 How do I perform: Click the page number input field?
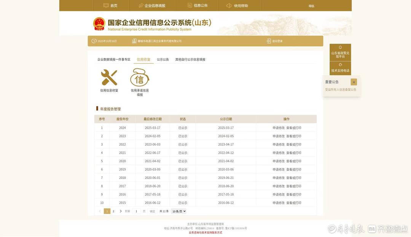[x=136, y=211]
